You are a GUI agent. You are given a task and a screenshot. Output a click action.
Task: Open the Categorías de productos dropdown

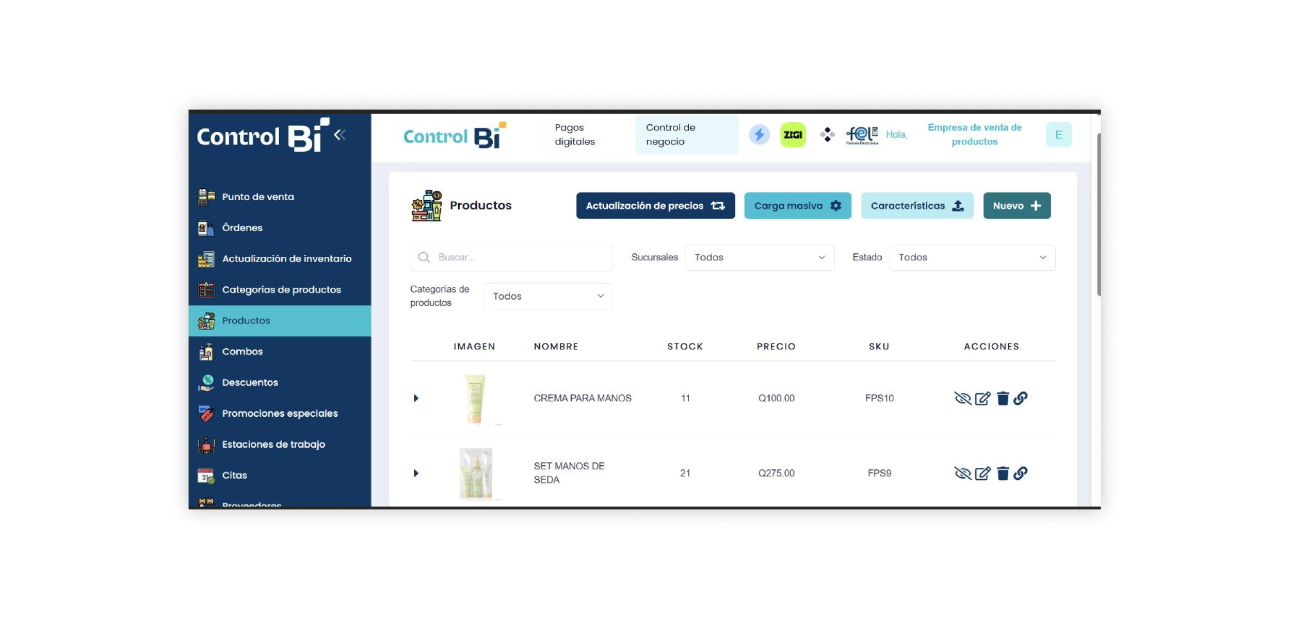tap(547, 296)
